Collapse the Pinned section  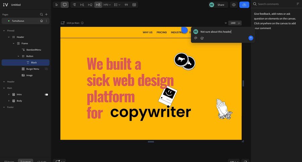[4, 31]
